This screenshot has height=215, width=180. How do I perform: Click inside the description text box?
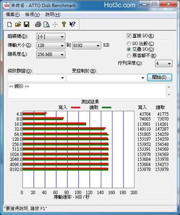click(87, 91)
